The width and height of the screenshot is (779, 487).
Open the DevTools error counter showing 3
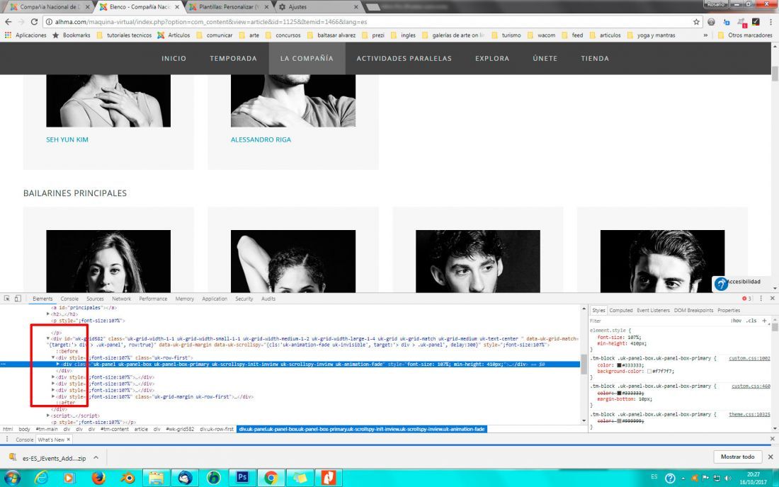click(746, 298)
